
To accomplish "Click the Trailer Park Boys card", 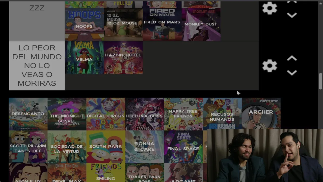I will pos(145,173).
